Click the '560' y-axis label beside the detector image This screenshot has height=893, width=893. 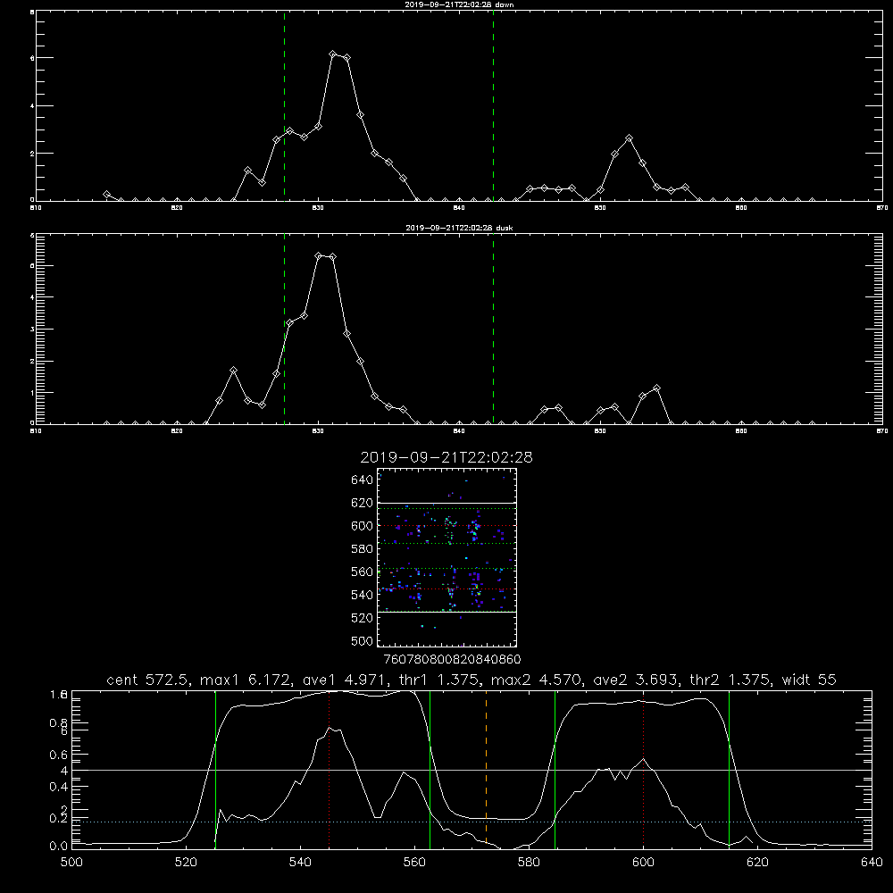(x=363, y=572)
